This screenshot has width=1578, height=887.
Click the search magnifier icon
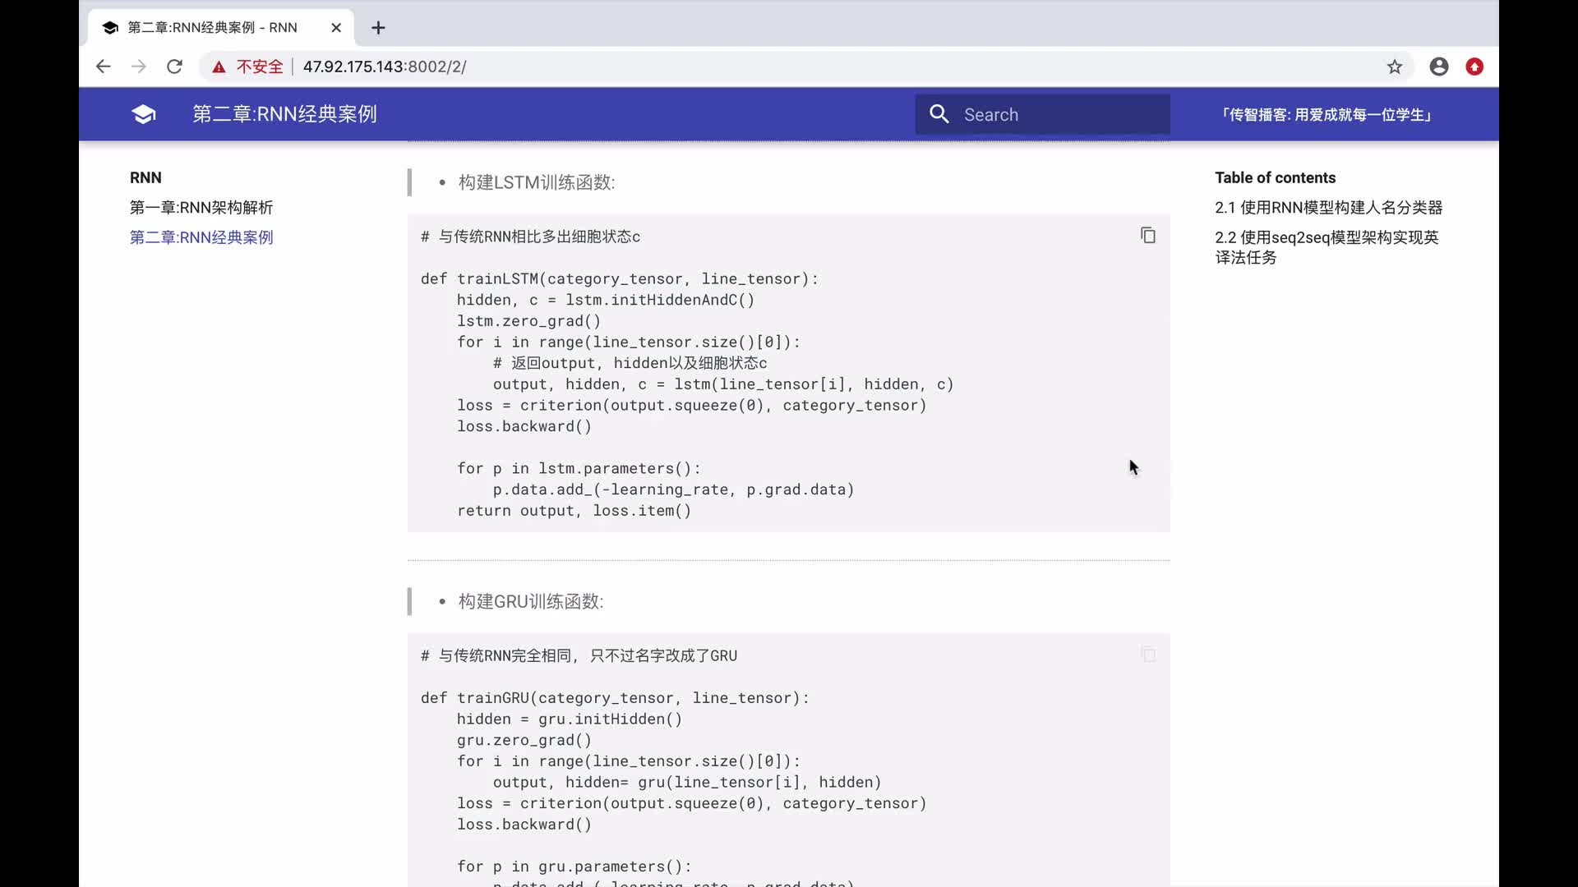[x=939, y=115]
